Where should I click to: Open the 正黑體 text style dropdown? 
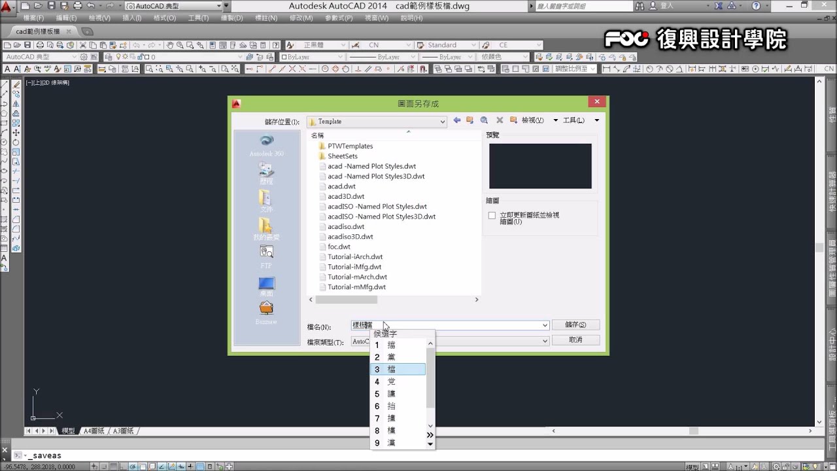pyautogui.click(x=343, y=45)
